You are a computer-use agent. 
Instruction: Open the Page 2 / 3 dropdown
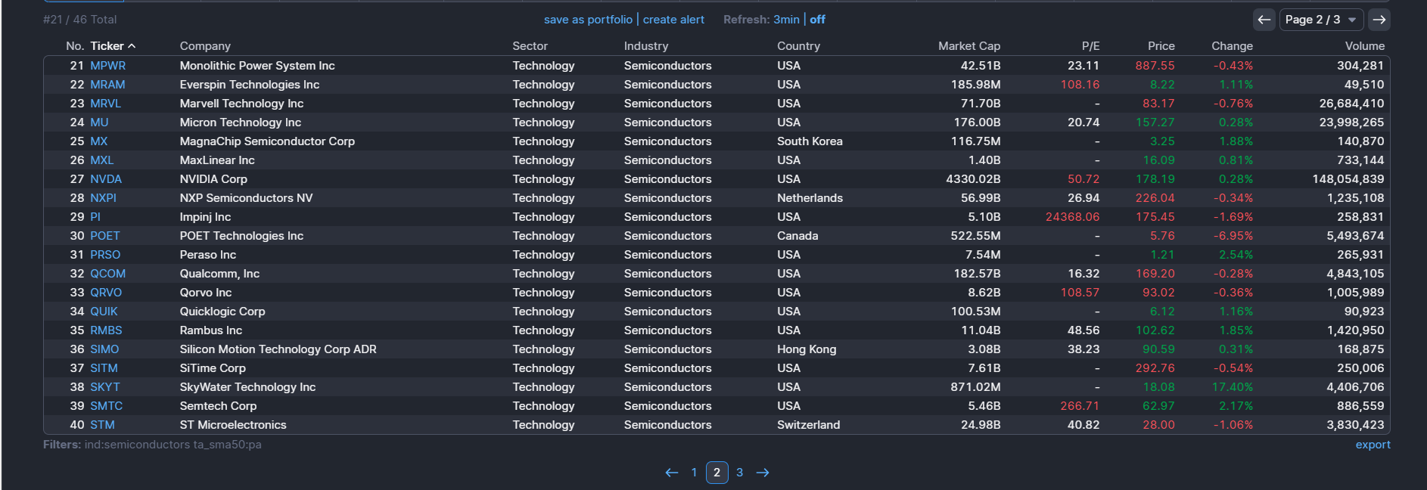click(1321, 20)
